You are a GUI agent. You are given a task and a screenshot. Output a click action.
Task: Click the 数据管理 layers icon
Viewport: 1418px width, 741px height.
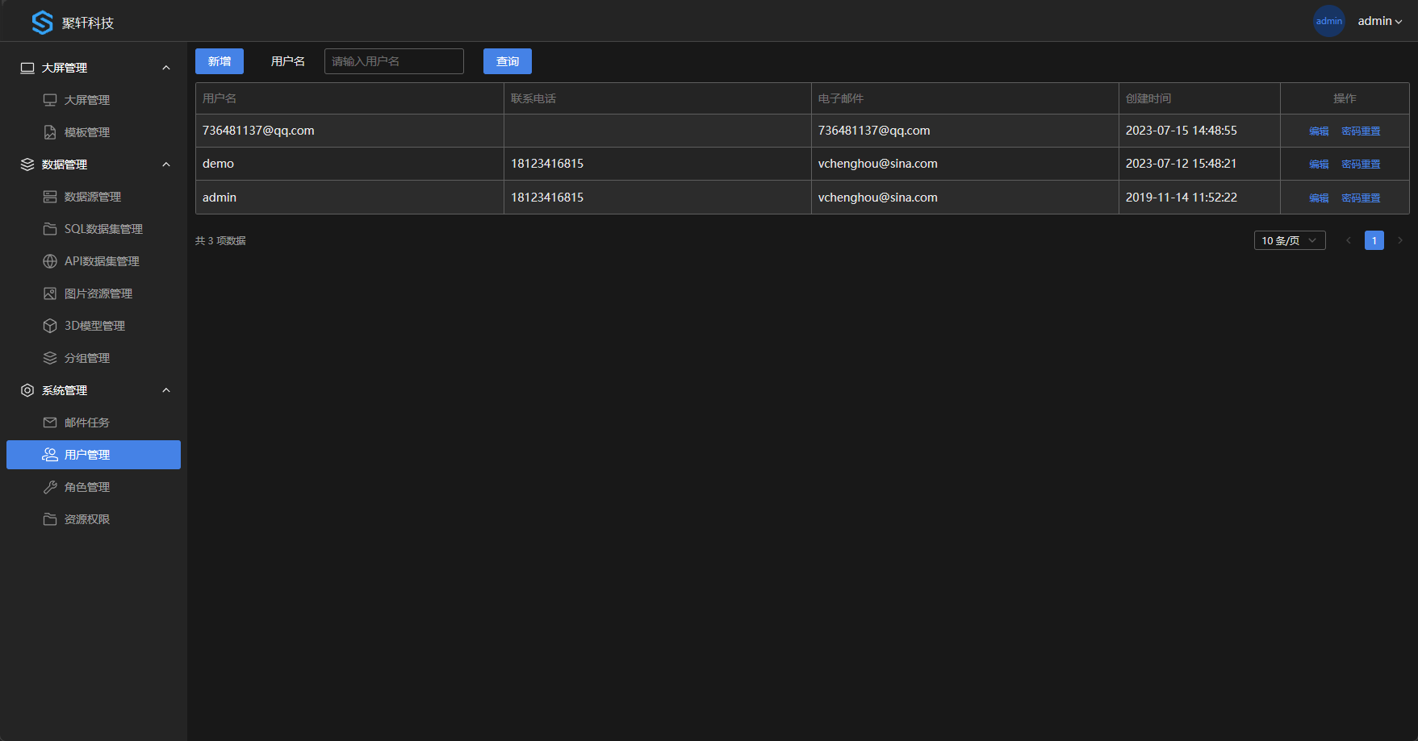pyautogui.click(x=27, y=164)
